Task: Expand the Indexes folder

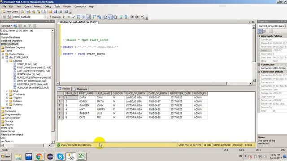Action: 7,101
